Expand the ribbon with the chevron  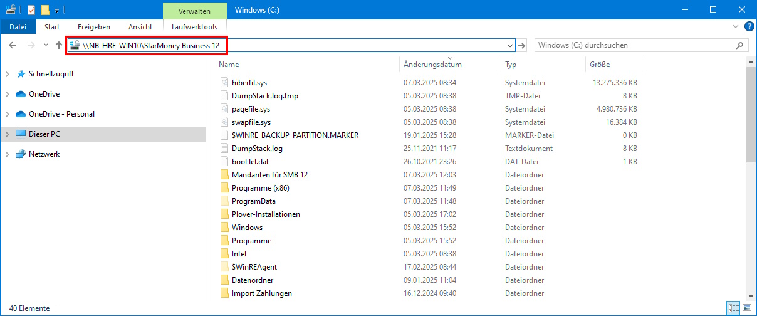[736, 27]
